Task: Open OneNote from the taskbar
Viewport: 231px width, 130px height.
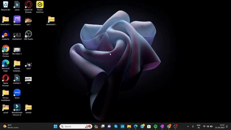Action: (x=162, y=126)
